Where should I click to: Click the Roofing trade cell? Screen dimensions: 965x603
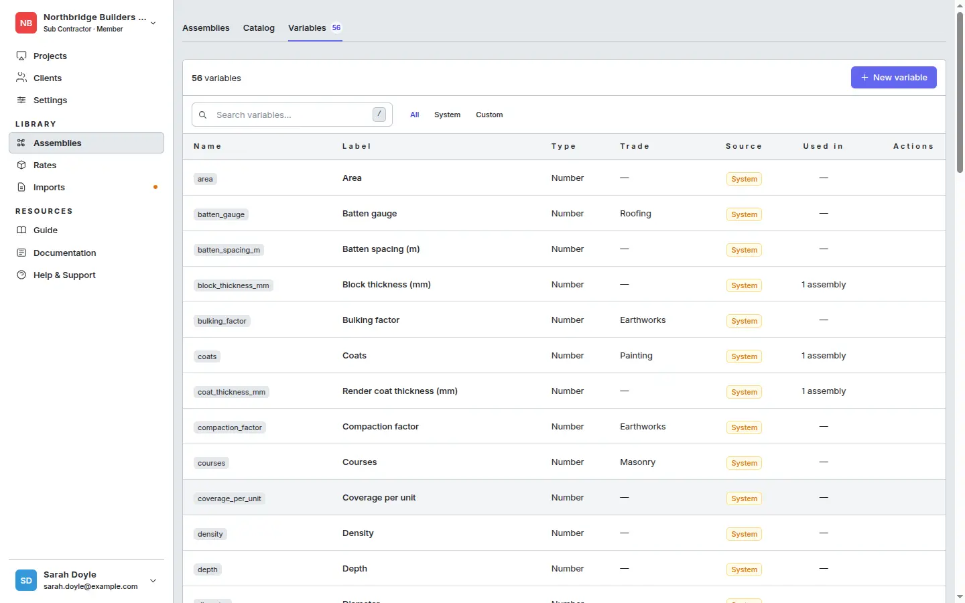635,213
